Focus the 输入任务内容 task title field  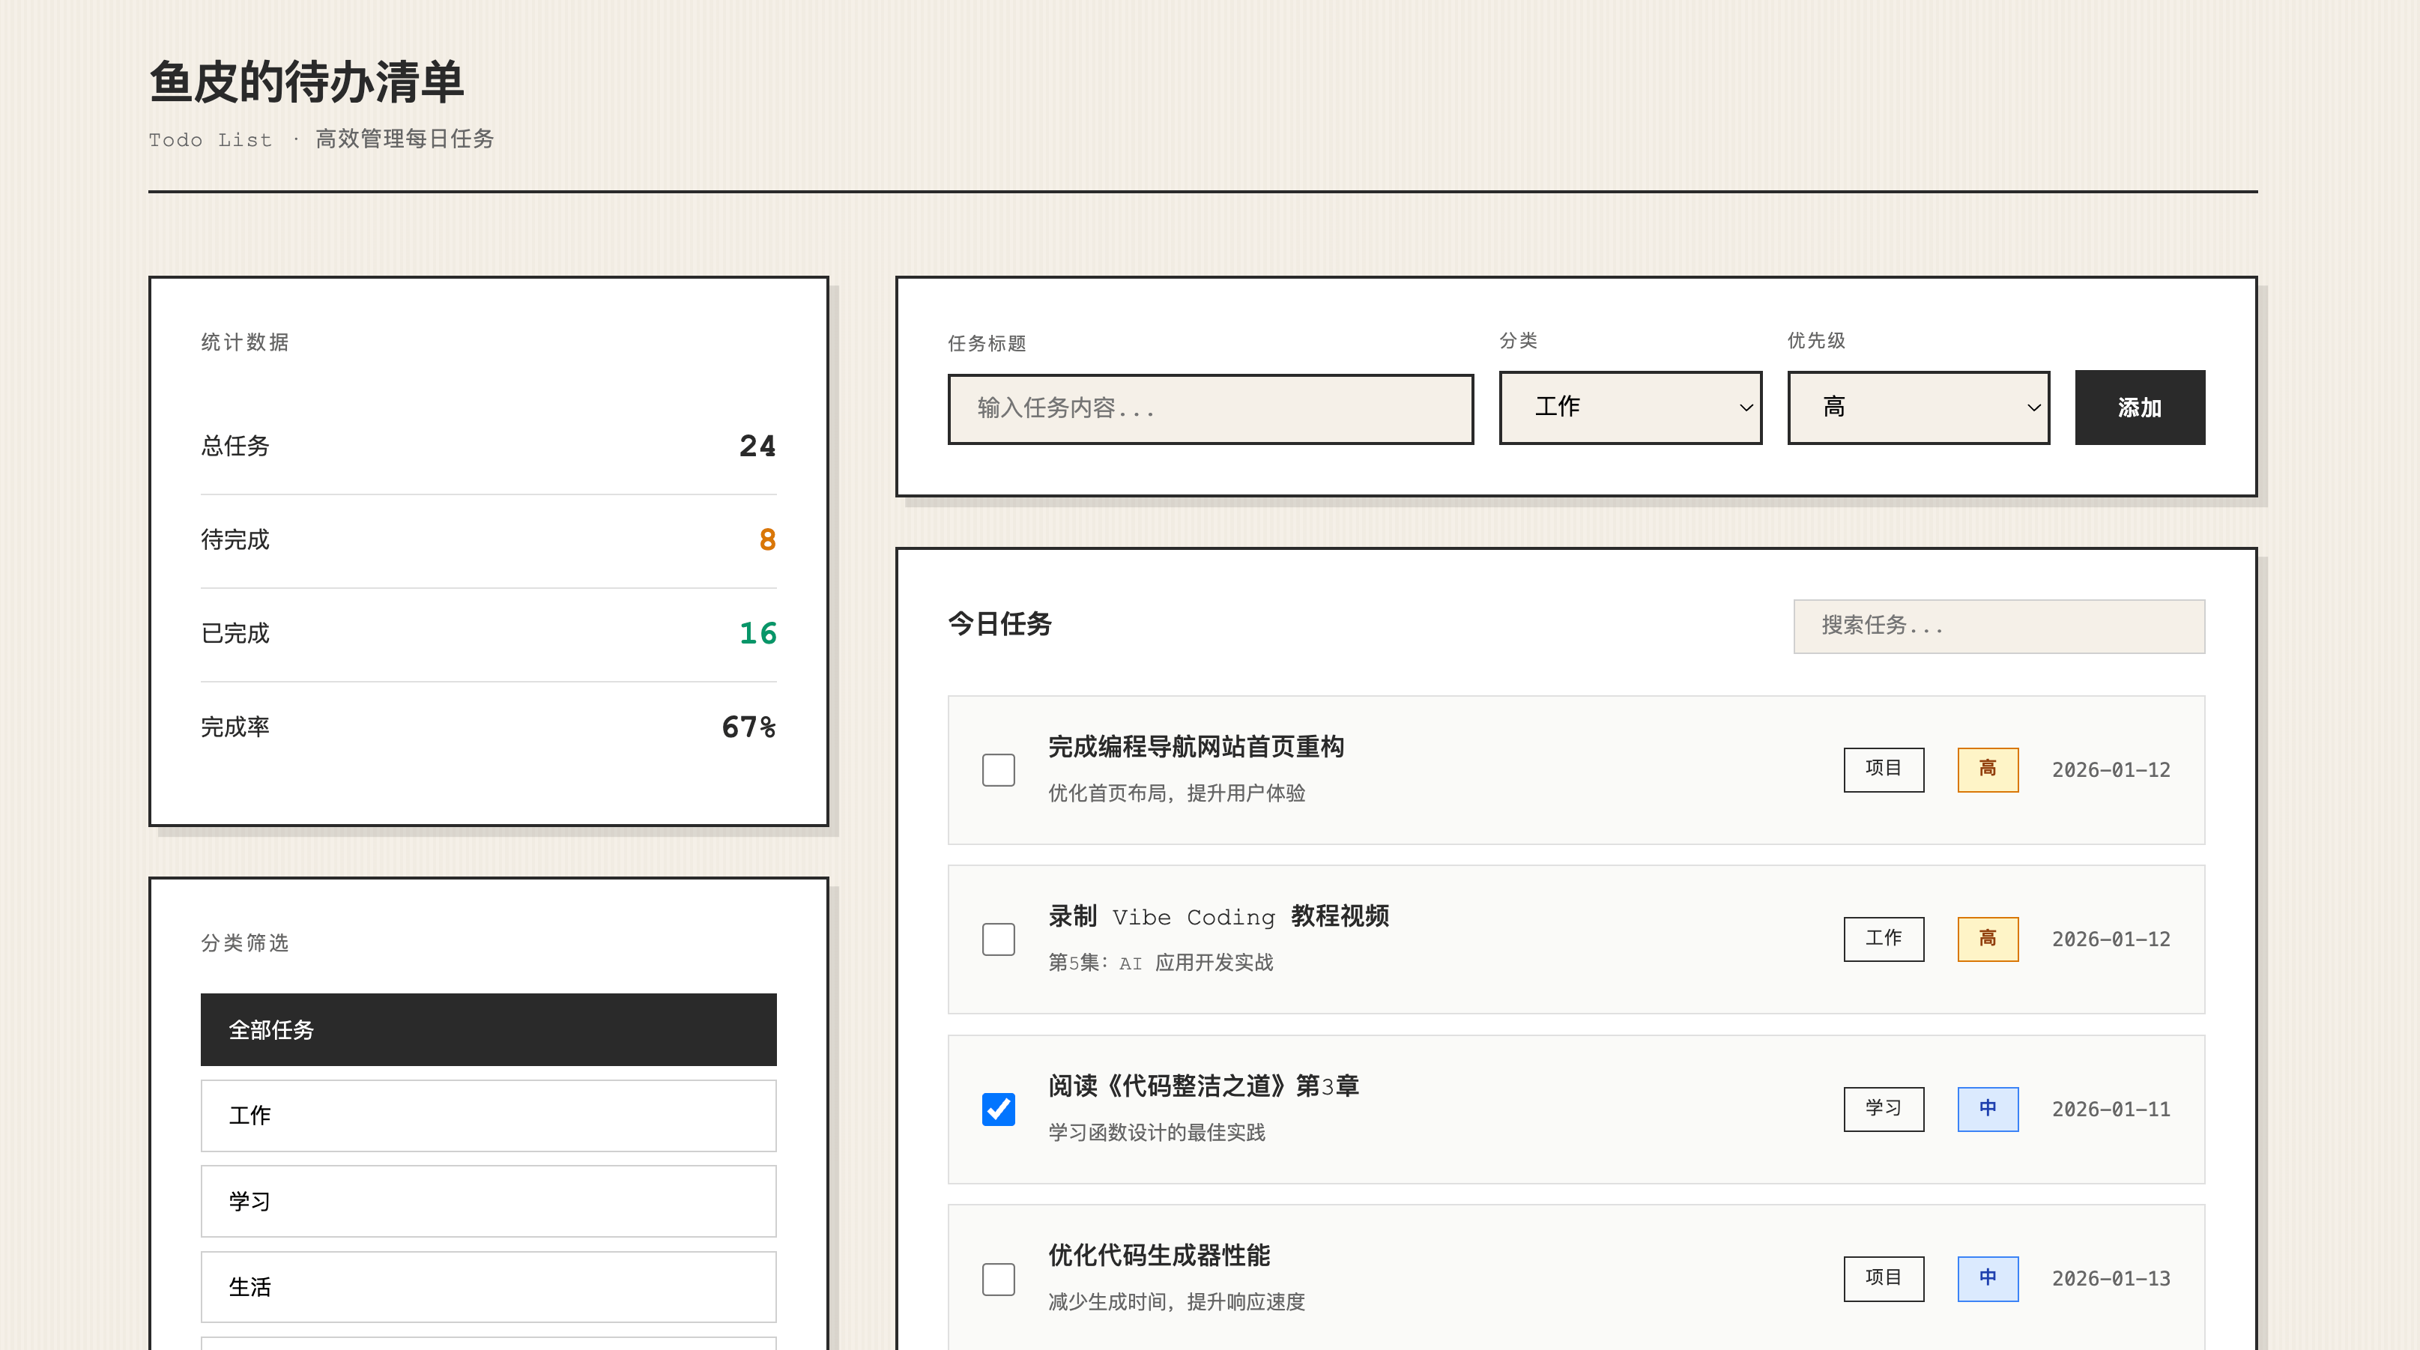point(1210,408)
